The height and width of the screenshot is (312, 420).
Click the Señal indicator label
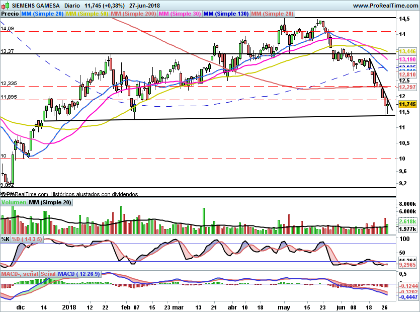coord(48,274)
